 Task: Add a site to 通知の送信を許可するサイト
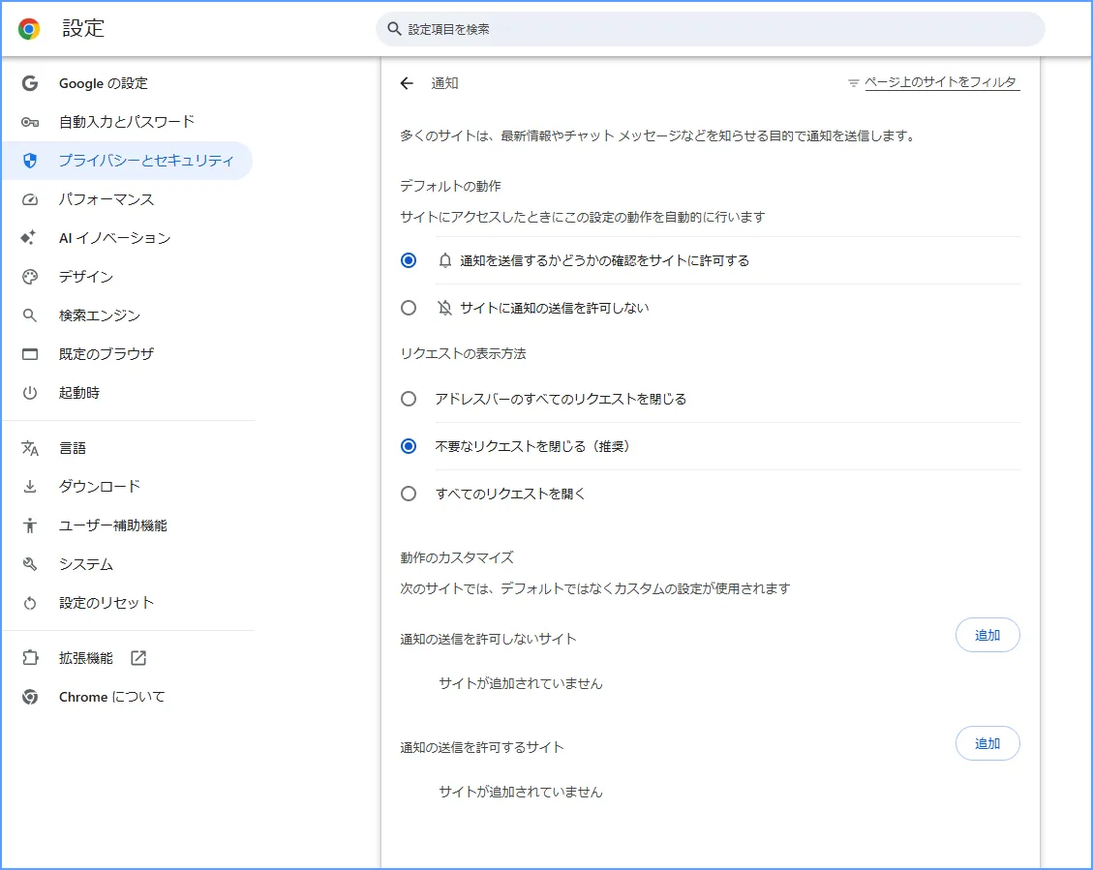[987, 743]
